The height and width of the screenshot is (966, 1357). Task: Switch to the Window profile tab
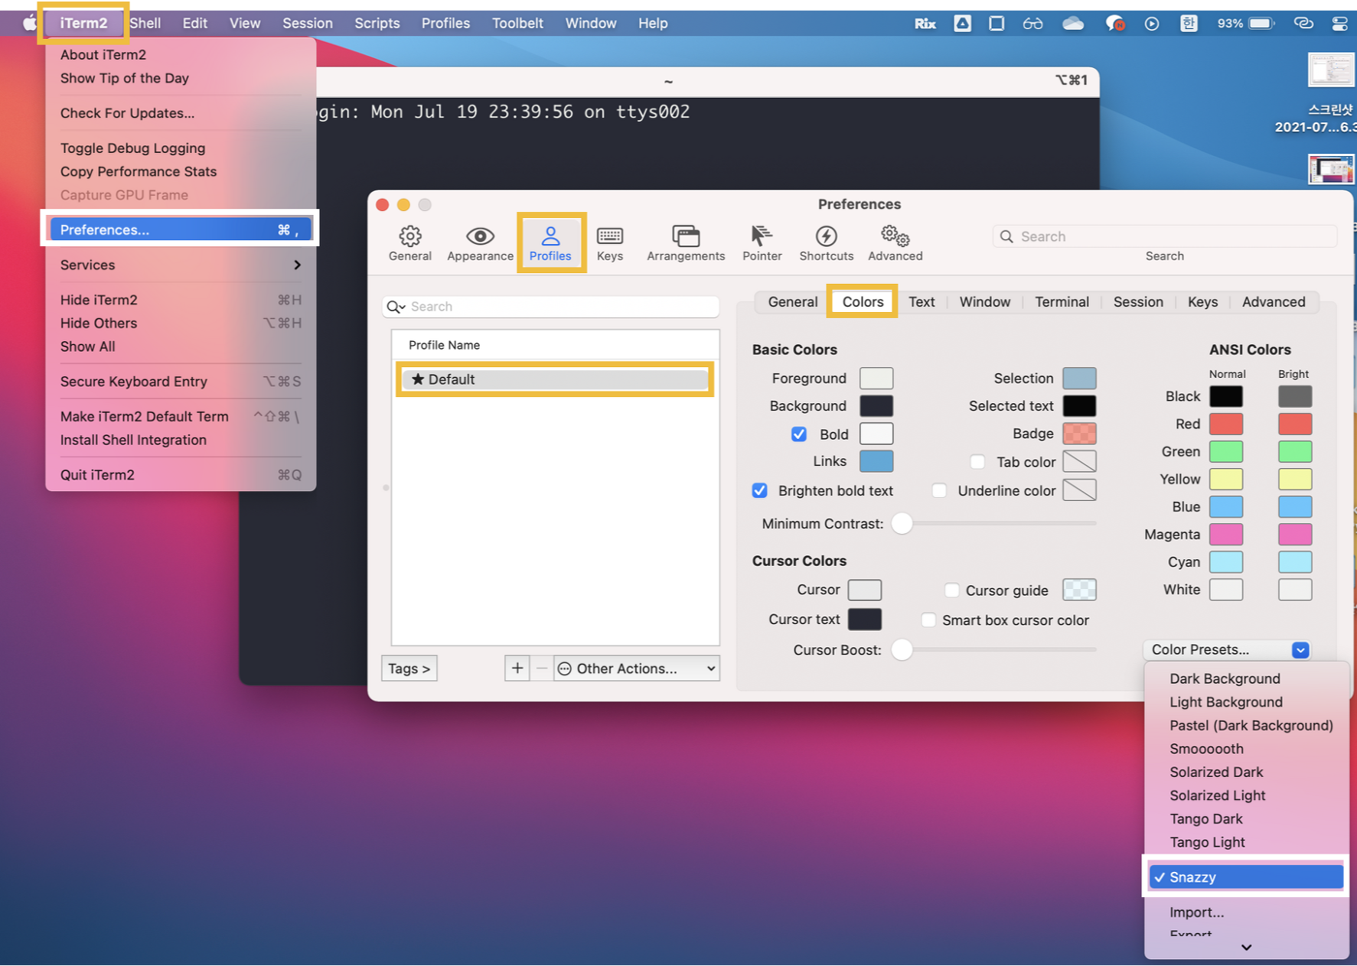pyautogui.click(x=984, y=302)
